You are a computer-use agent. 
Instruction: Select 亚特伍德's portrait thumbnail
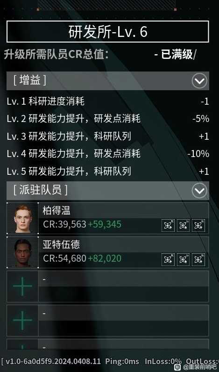click(x=22, y=252)
